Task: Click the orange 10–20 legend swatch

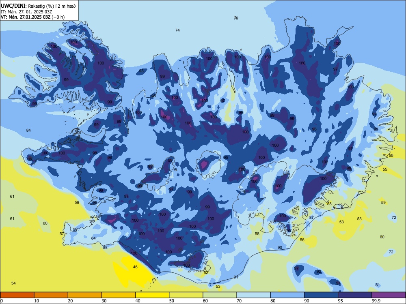Action: click(51, 295)
